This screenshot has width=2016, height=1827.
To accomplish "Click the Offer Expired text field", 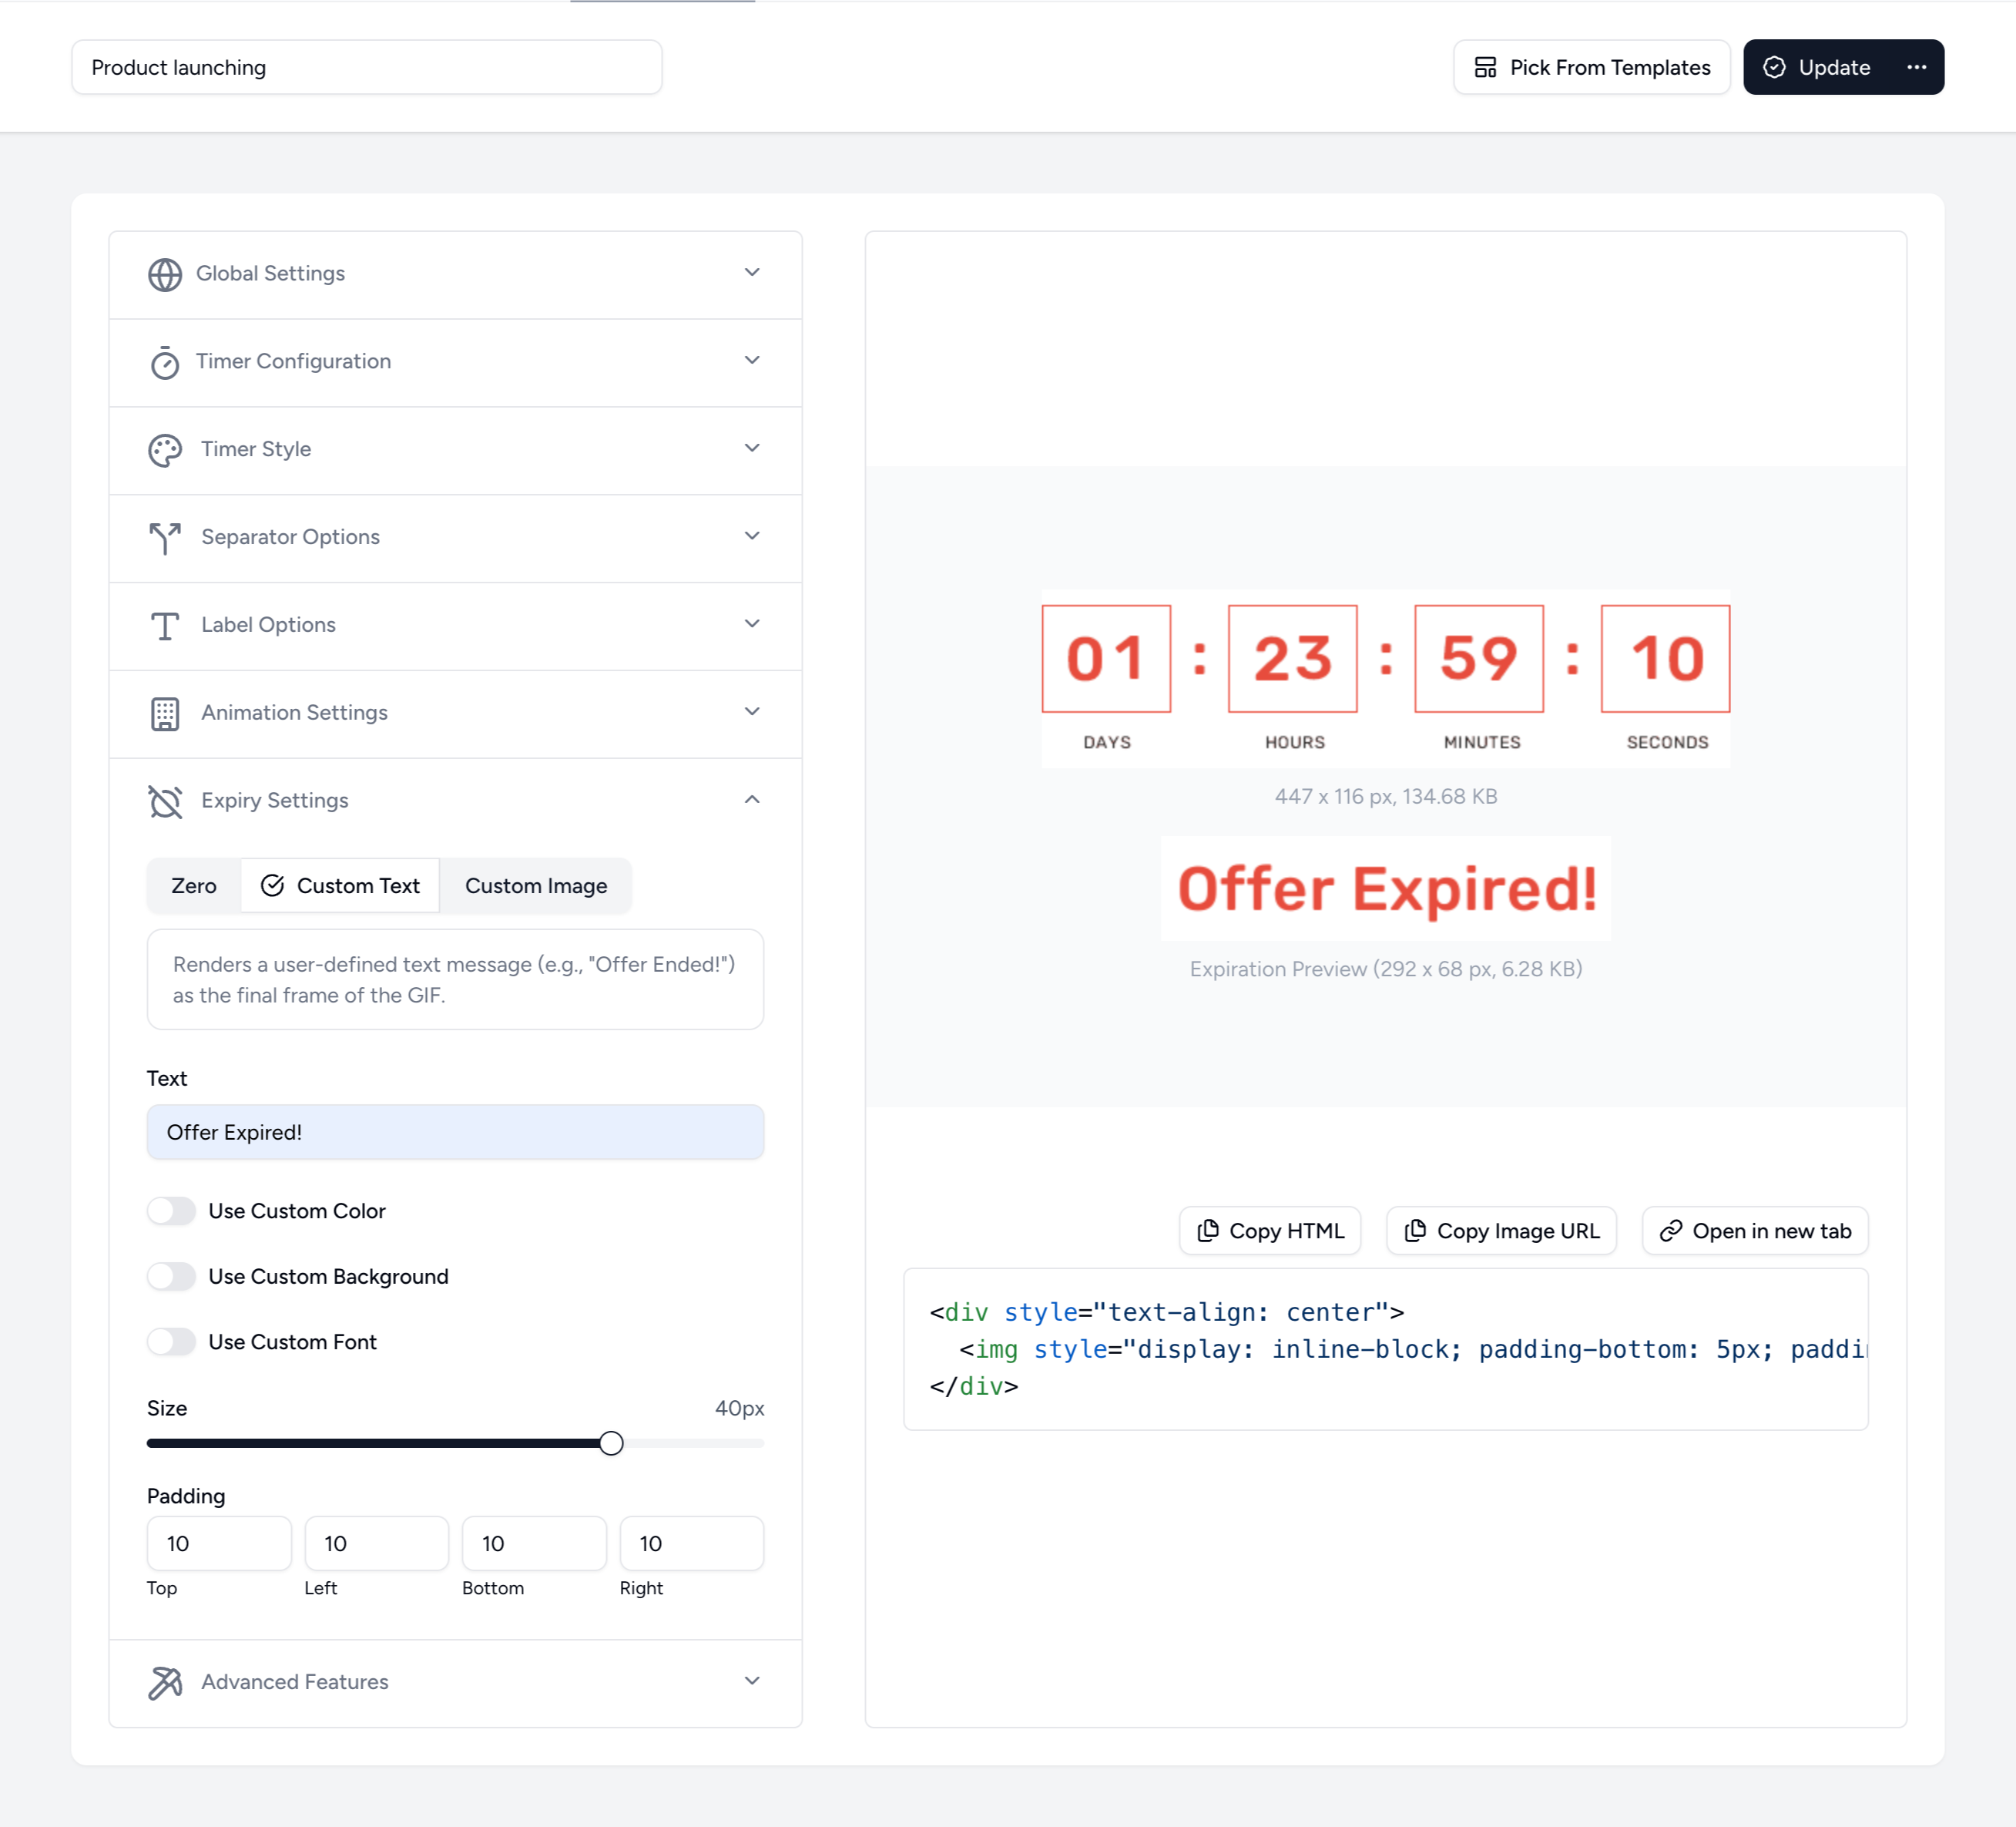I will 455,1132.
